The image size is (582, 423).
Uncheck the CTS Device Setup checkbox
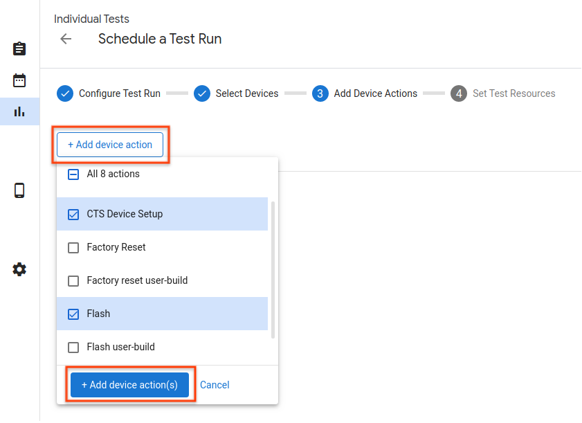(73, 214)
